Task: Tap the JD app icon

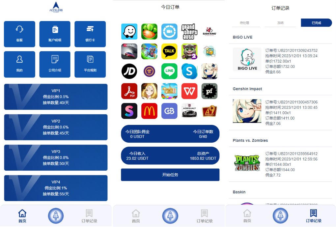Action: click(129, 71)
